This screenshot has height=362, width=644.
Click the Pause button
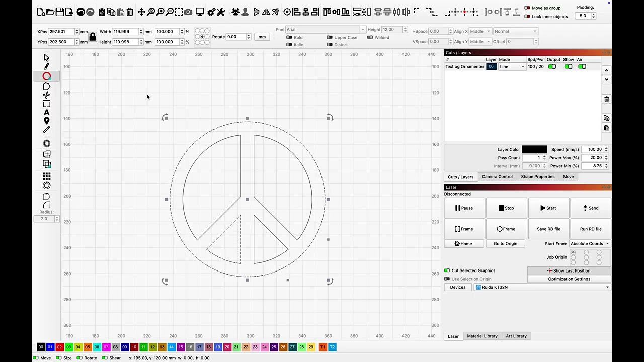click(x=464, y=208)
